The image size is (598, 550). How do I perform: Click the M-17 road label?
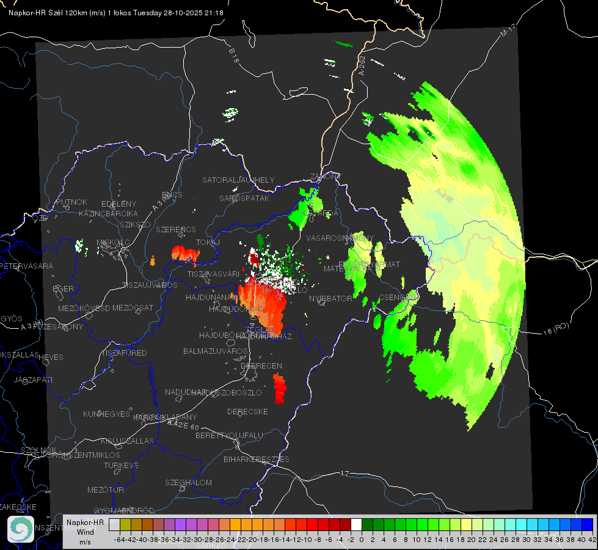508,30
